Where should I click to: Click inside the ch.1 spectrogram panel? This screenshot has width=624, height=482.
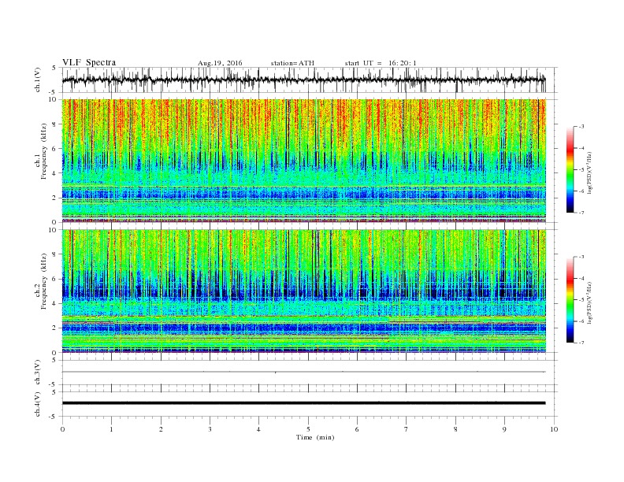(x=303, y=161)
